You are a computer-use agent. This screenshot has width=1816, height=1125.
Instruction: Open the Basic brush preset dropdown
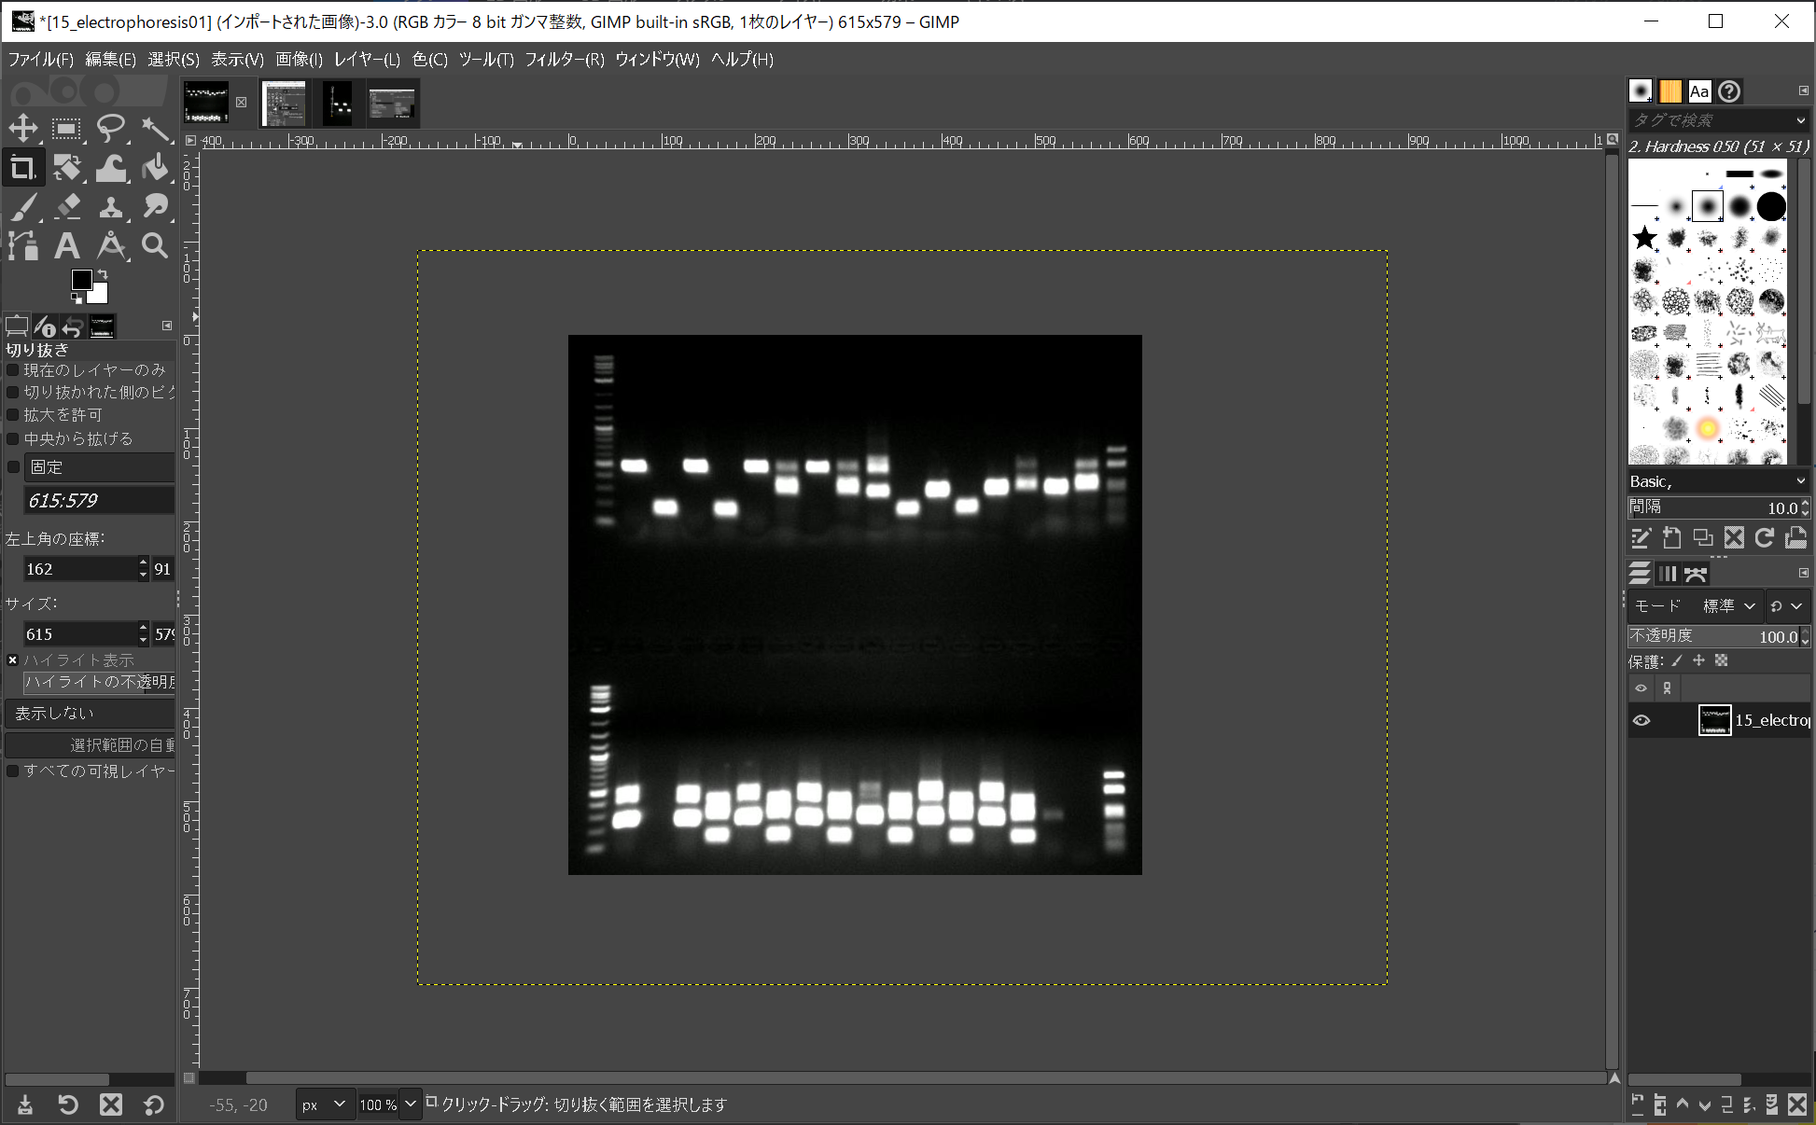point(1717,481)
